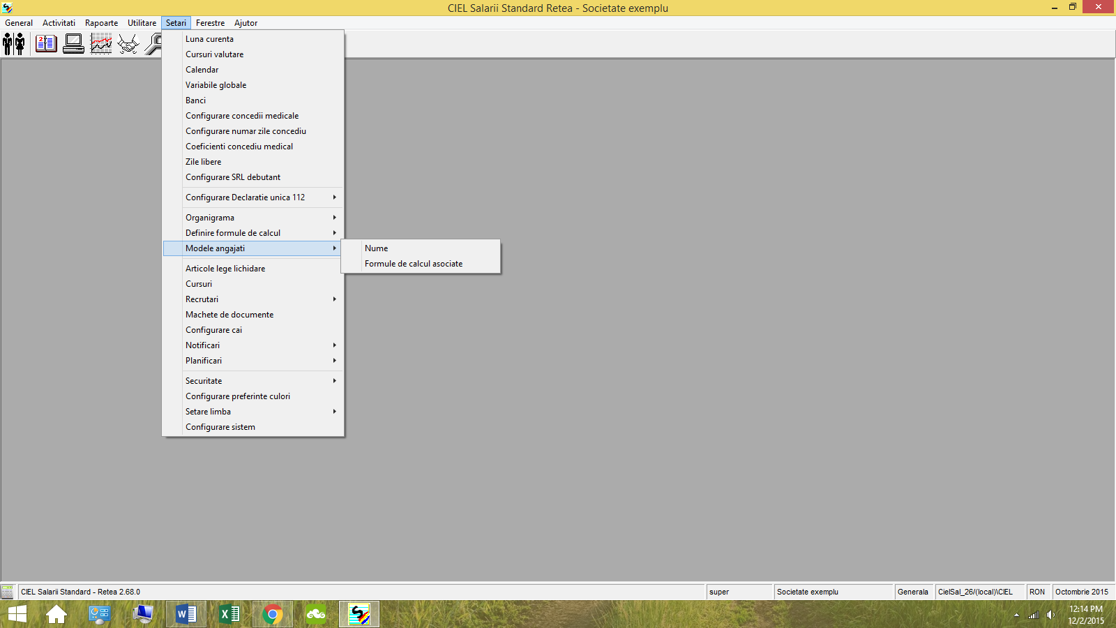The width and height of the screenshot is (1116, 628).
Task: Expand the Planificari submenu
Action: point(253,361)
